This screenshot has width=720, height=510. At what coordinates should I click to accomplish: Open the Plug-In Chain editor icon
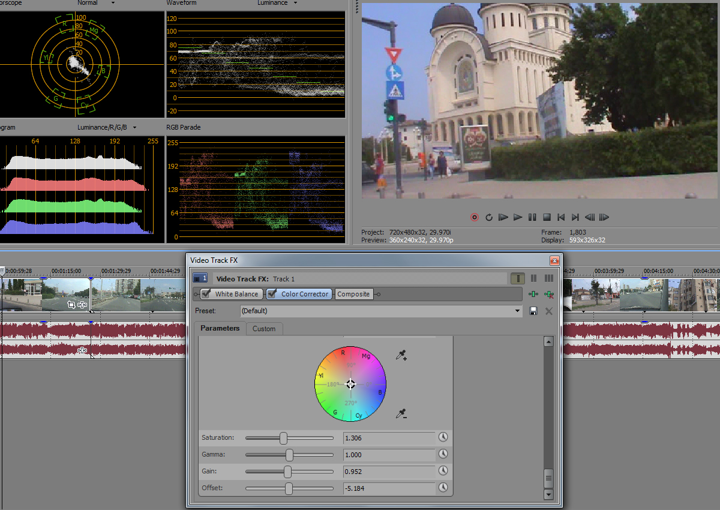coord(533,294)
